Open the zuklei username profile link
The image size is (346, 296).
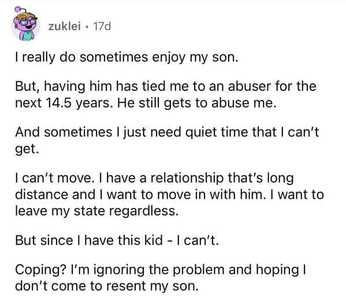coord(65,27)
